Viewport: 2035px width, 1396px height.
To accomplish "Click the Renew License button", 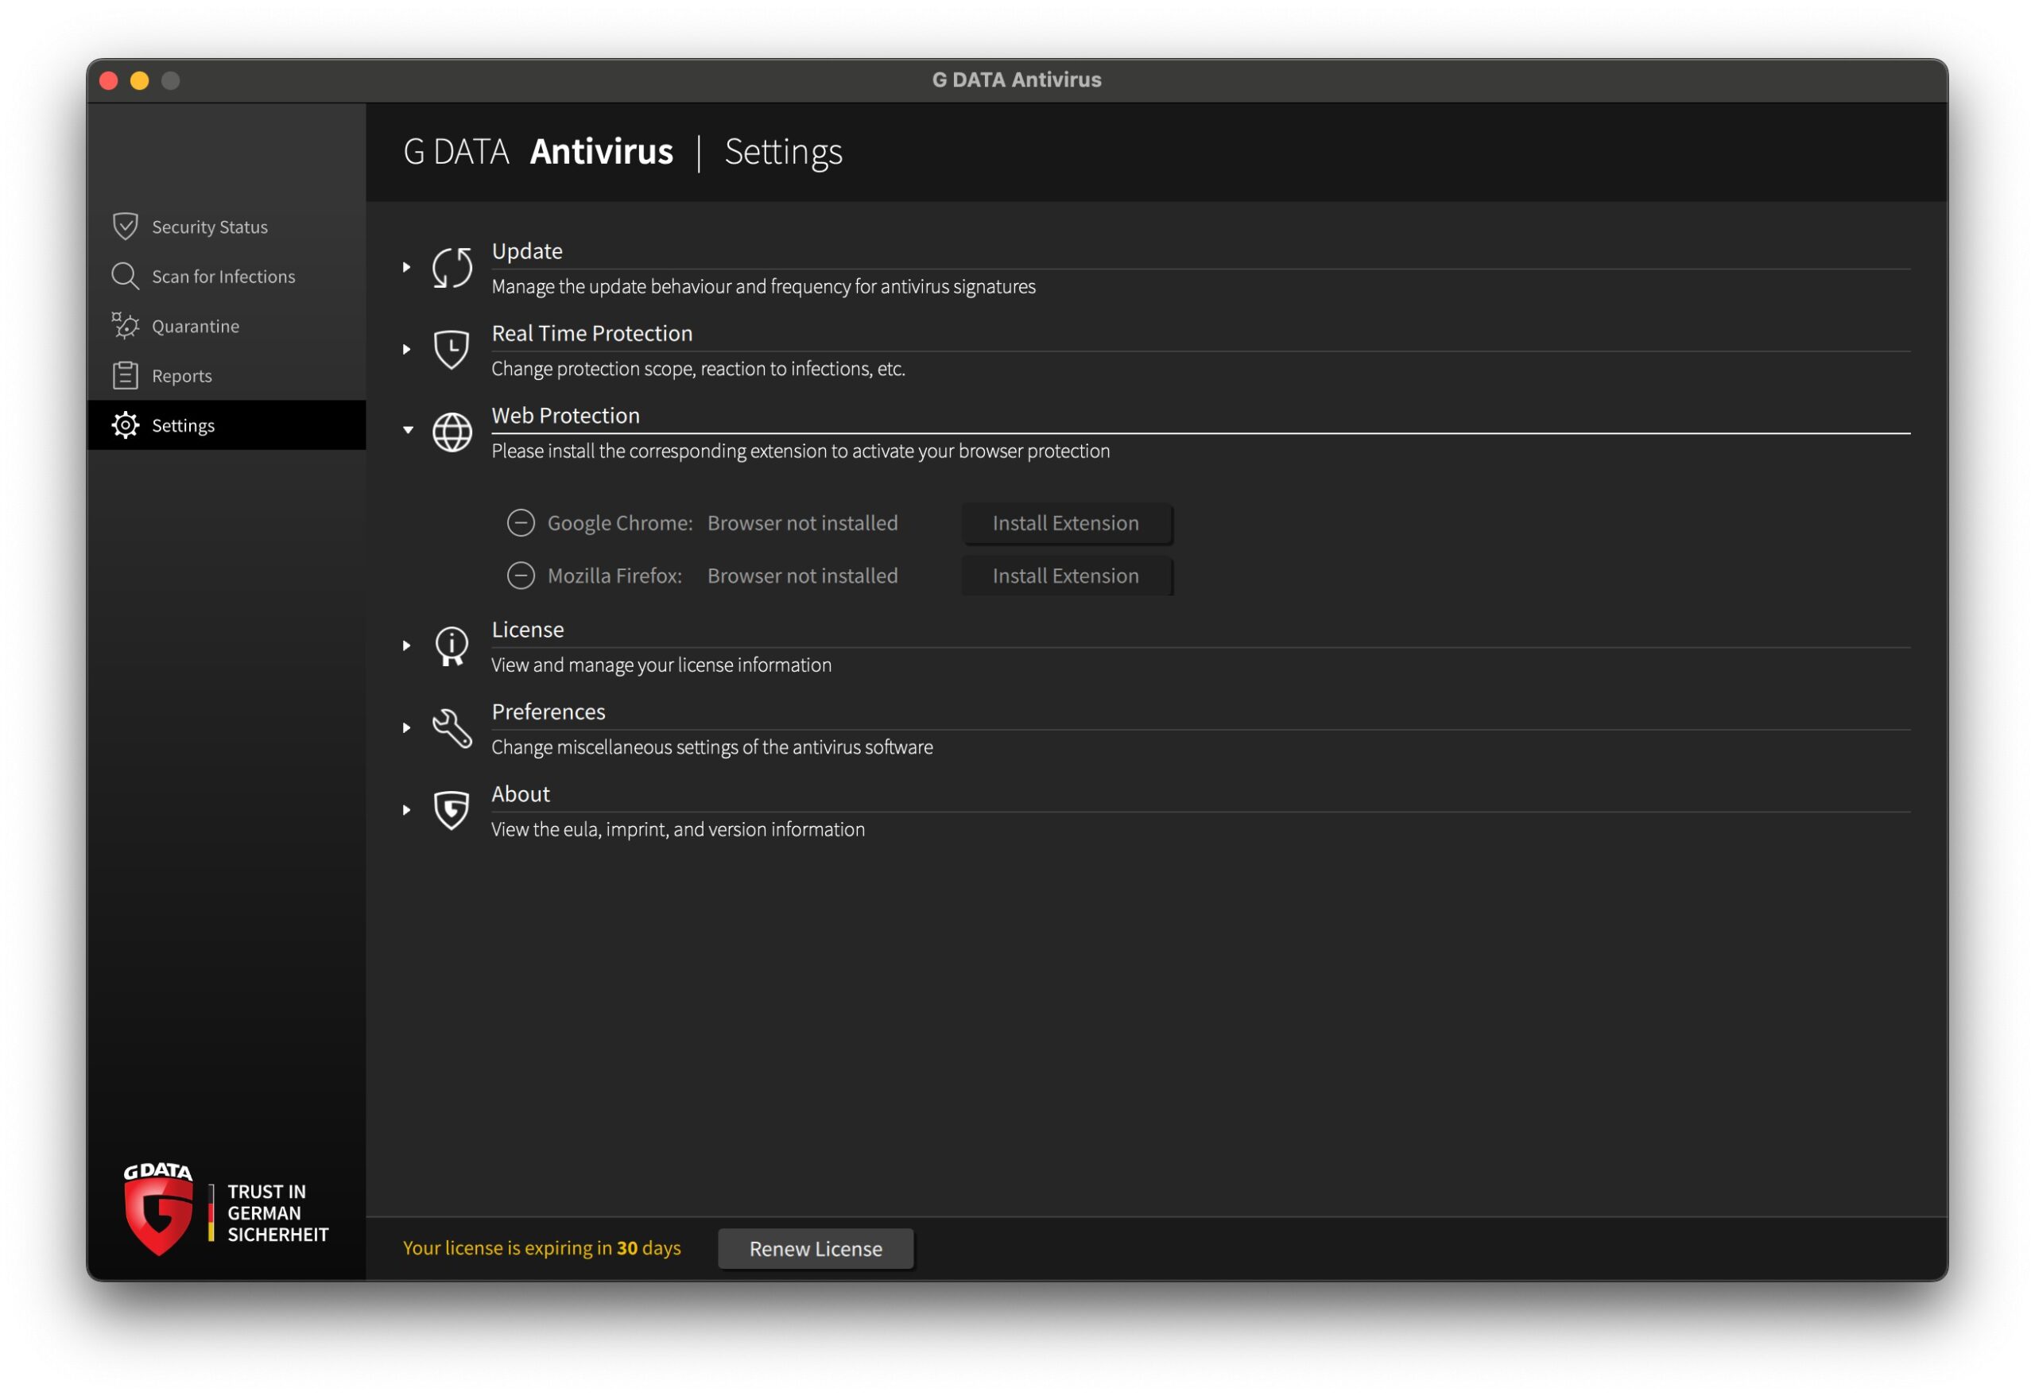I will click(816, 1249).
